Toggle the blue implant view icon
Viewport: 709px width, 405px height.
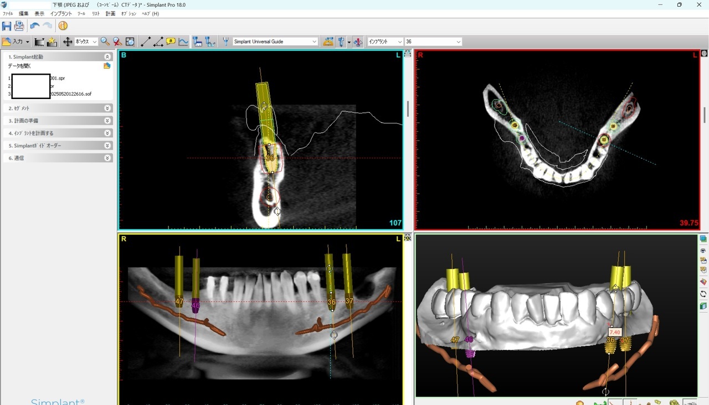pos(341,41)
